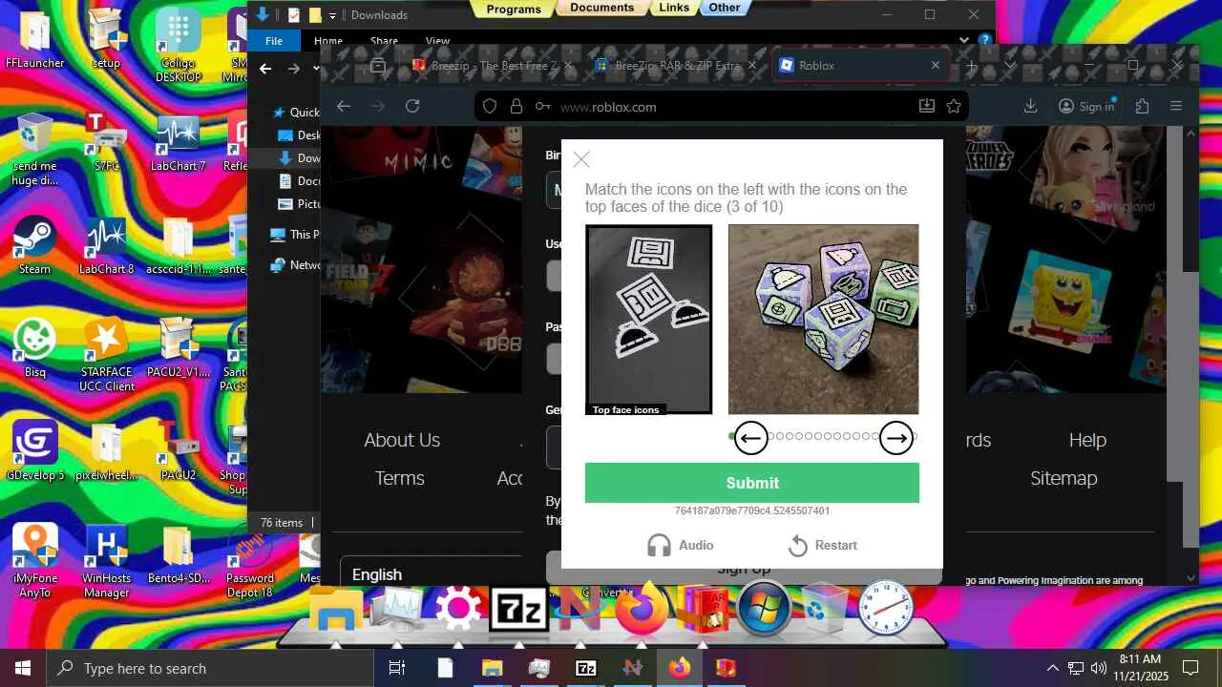Launch 7-Zip from the dock
The width and height of the screenshot is (1222, 687).
[x=518, y=609]
